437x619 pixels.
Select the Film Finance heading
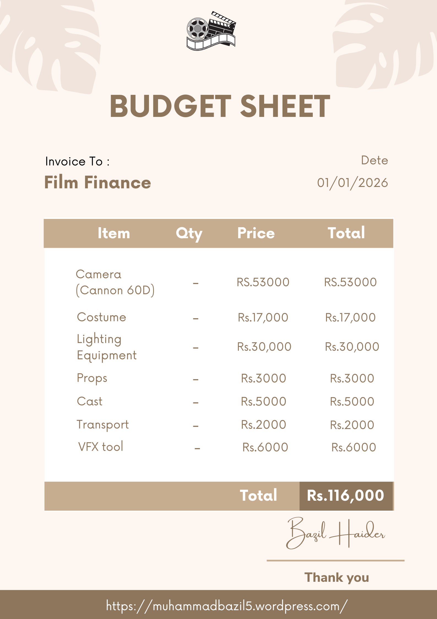pyautogui.click(x=98, y=183)
